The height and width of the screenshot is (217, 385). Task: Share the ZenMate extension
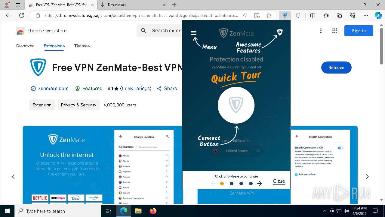click(167, 89)
